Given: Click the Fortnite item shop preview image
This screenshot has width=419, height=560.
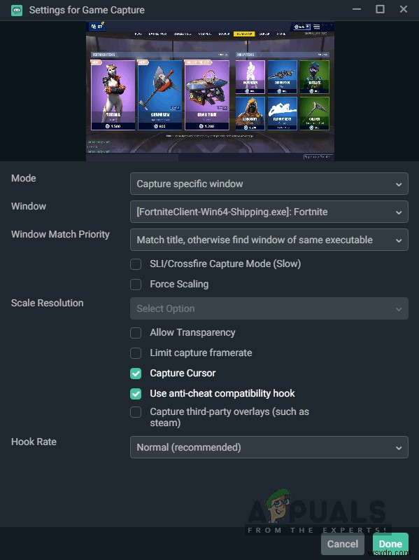Looking at the screenshot, I should (210, 91).
